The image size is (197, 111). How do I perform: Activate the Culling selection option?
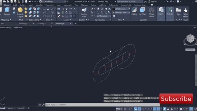point(134,11)
